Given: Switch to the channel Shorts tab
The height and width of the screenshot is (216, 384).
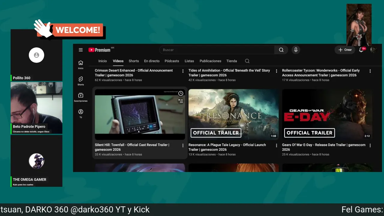Looking at the screenshot, I should (134, 61).
